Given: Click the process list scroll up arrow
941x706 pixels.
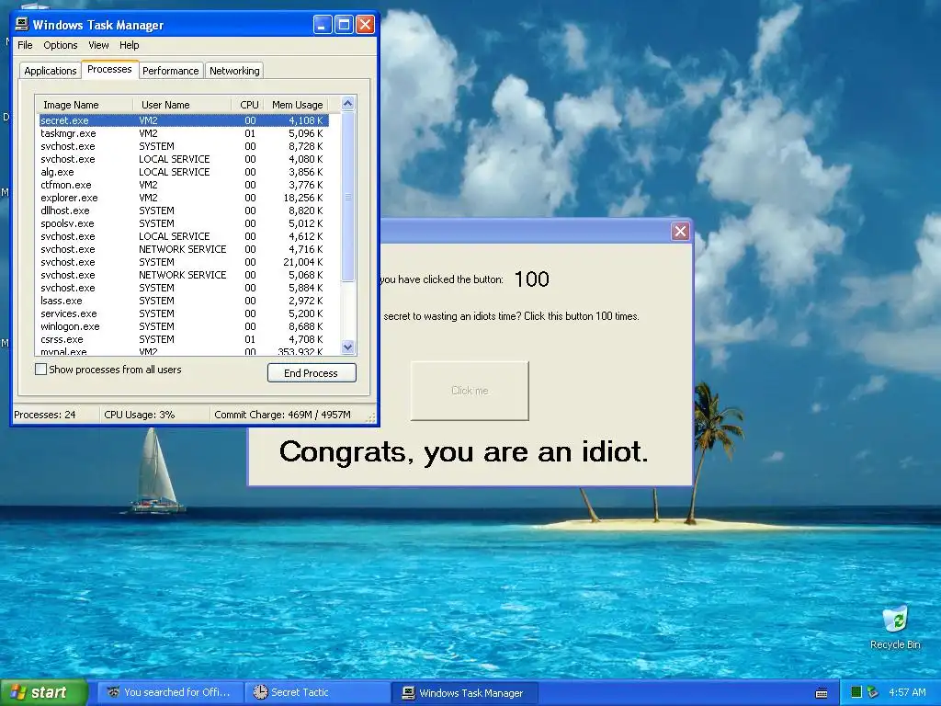Looking at the screenshot, I should point(347,103).
